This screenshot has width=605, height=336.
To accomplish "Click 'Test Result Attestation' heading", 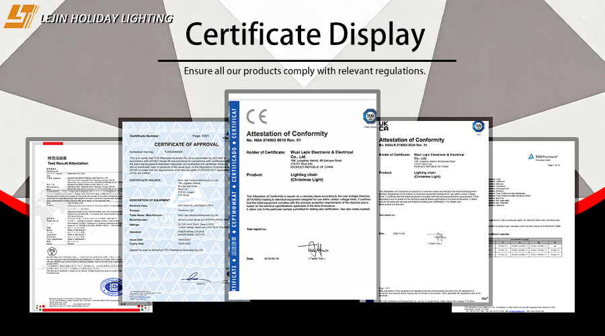I will [x=68, y=163].
